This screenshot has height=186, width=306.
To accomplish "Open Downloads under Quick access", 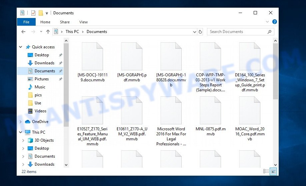I will 44,63.
